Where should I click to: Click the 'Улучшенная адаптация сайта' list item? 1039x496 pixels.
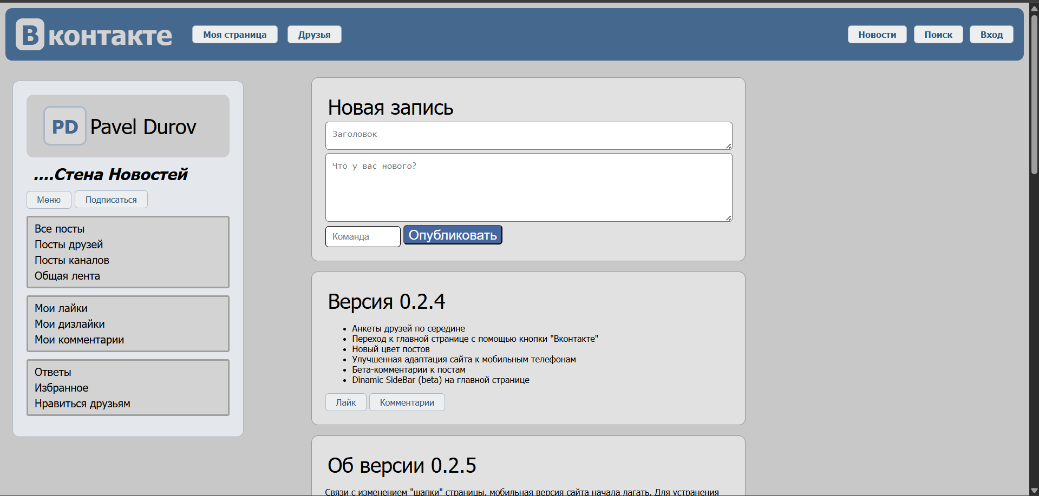pos(464,359)
